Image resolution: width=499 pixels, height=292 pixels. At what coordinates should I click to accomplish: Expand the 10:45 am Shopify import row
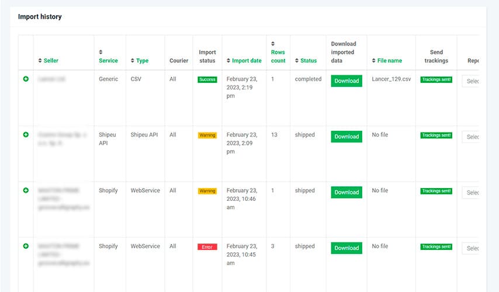tap(26, 246)
